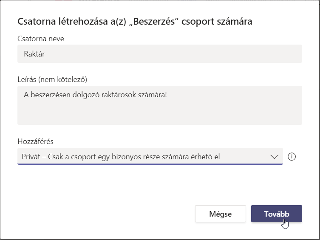The height and width of the screenshot is (240, 320).
Task: Click into the Csatorna neve input field
Action: [x=159, y=54]
